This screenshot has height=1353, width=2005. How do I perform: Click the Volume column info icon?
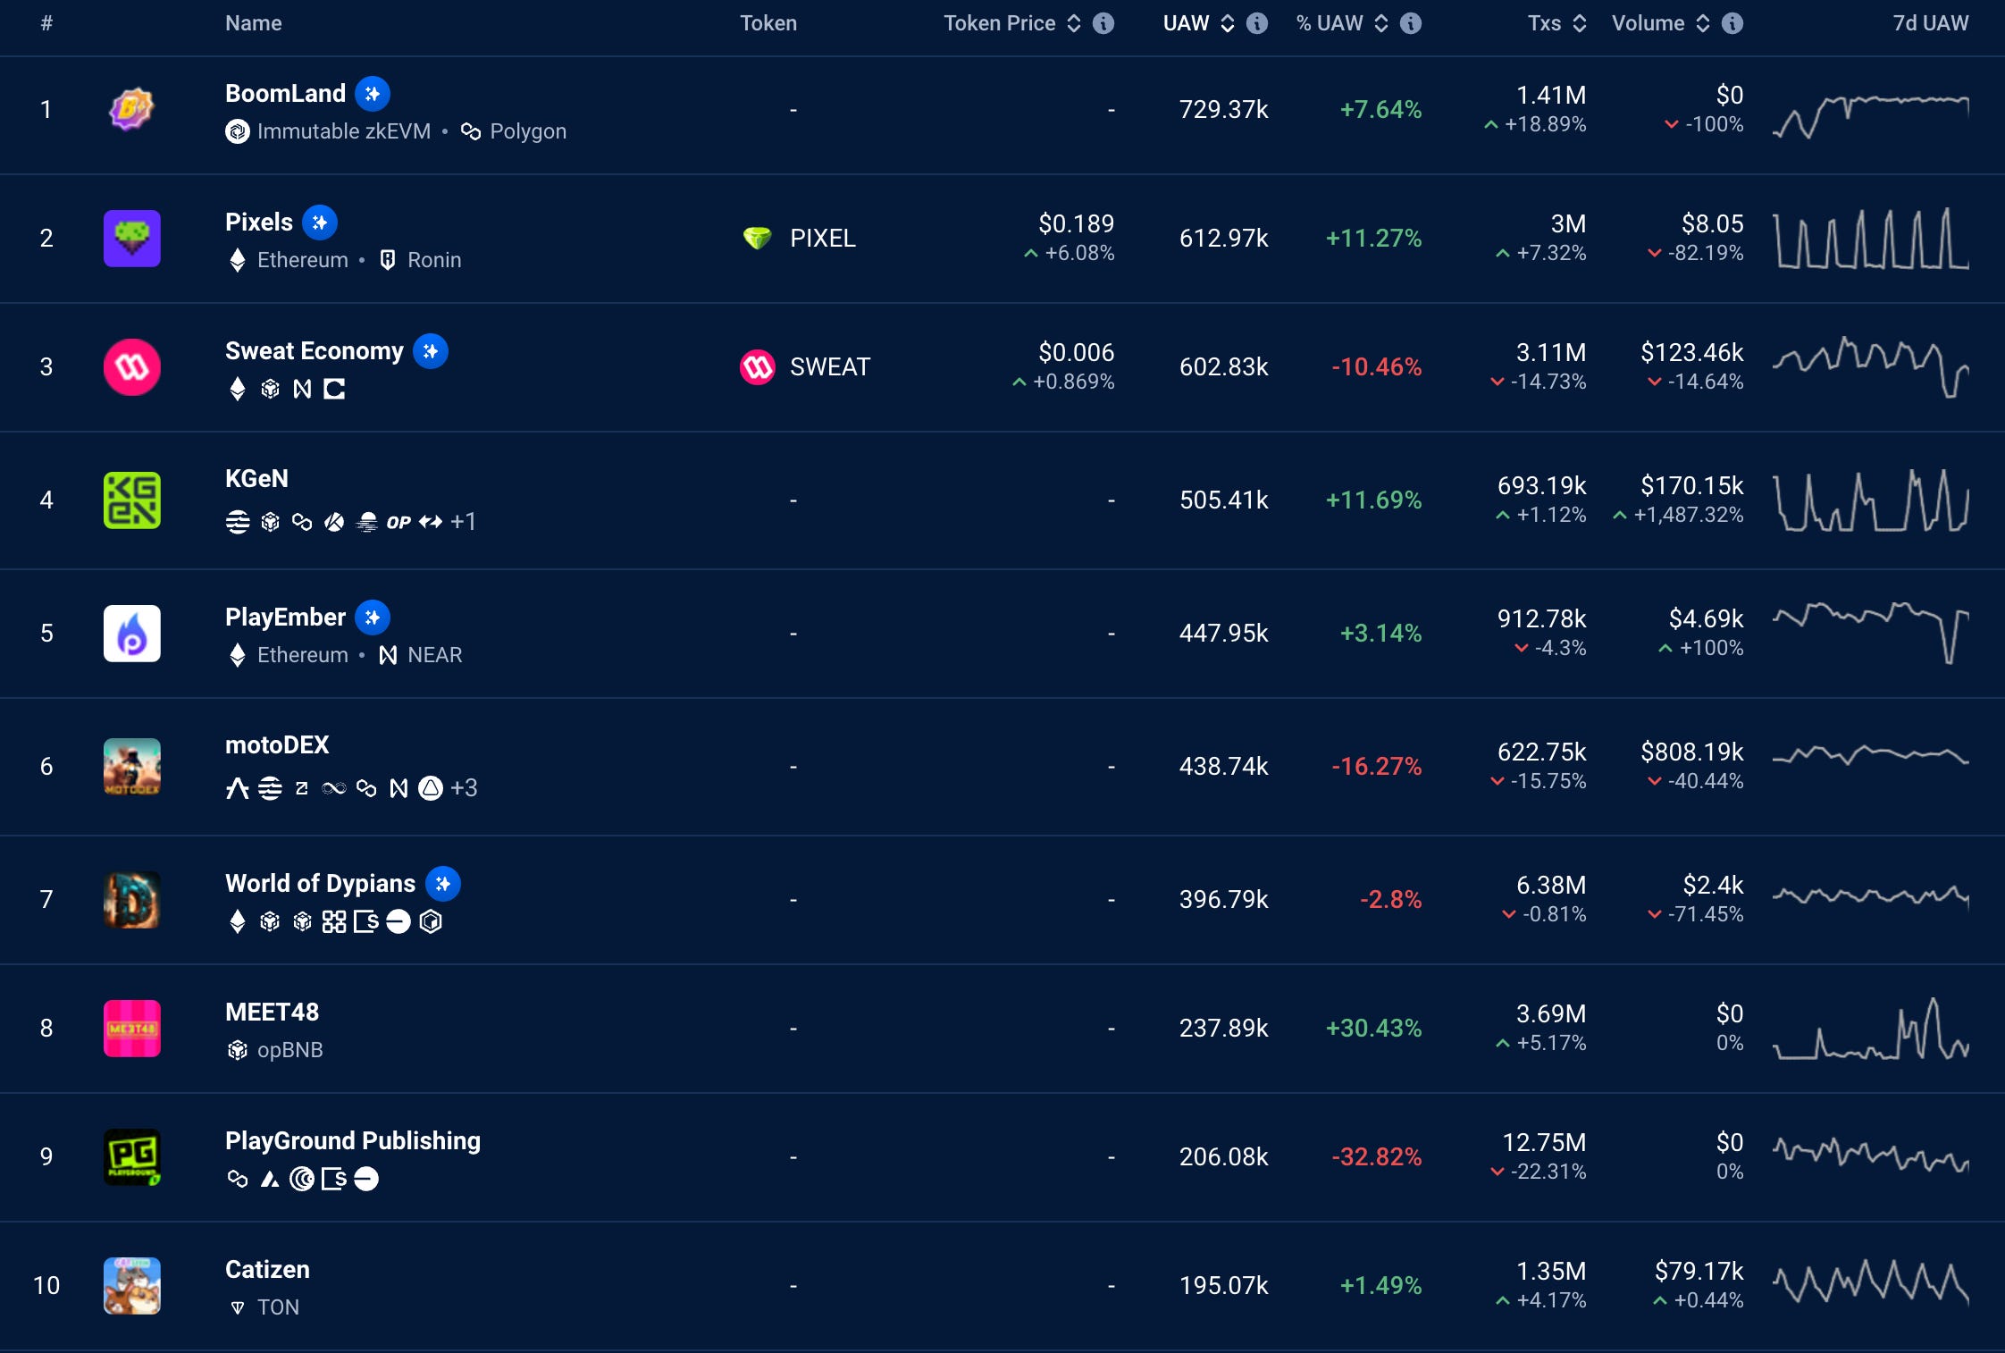tap(1732, 23)
